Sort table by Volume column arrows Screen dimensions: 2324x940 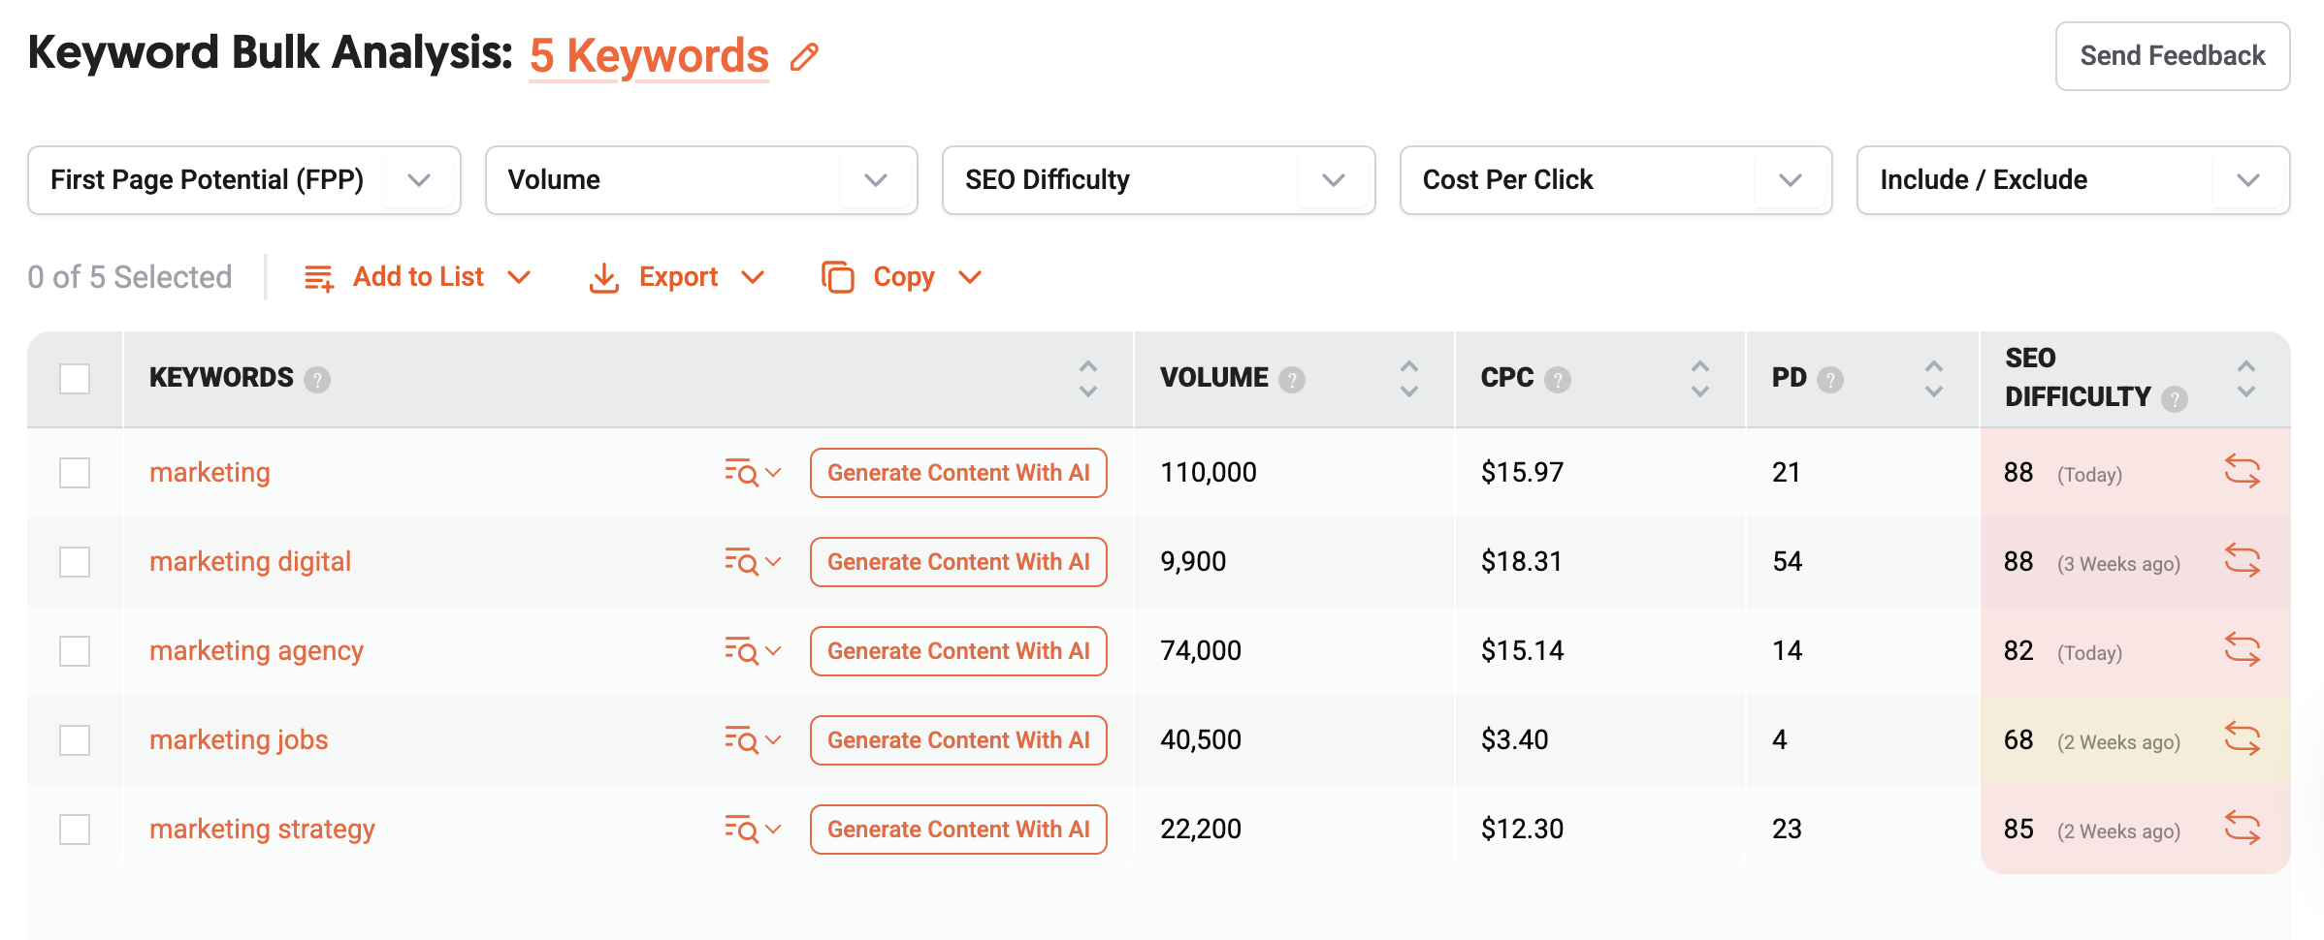click(1409, 379)
